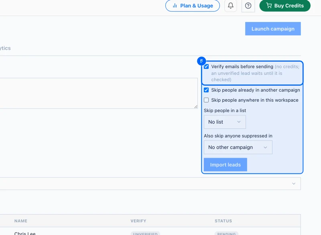Open the No other campaign dropdown
The image size is (321, 235).
pos(238,147)
